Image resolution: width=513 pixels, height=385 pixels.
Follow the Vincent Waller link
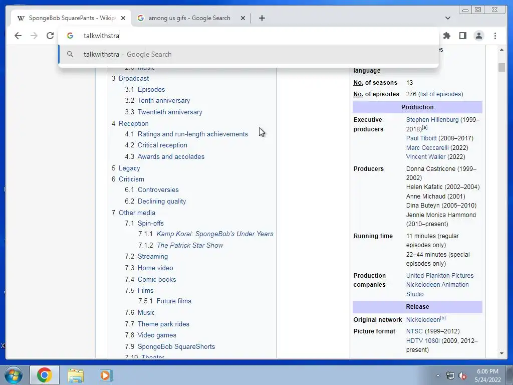425,156
